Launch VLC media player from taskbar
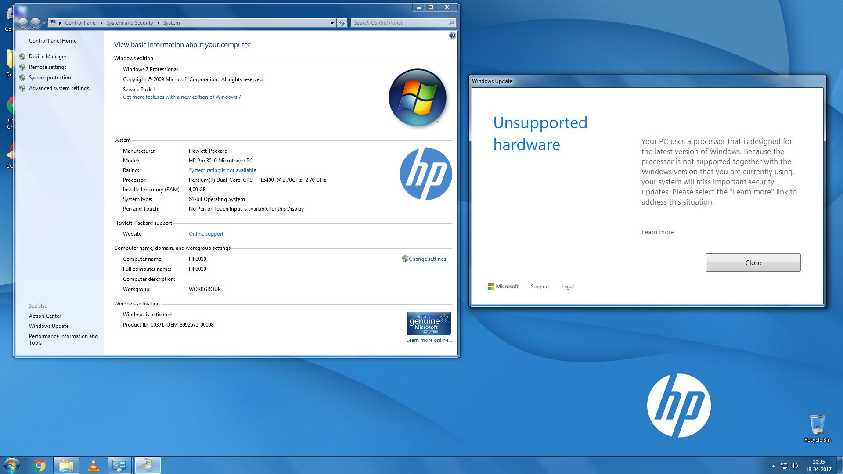843x474 pixels. click(93, 465)
